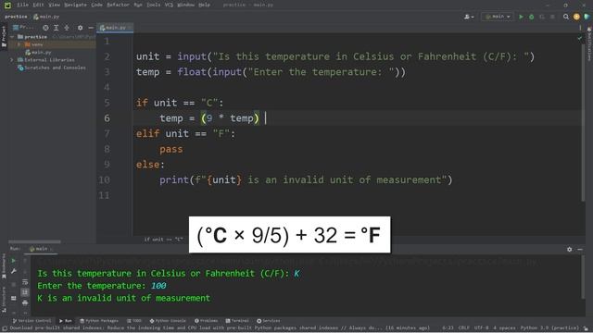Open the Tools menu
Image resolution: width=593 pixels, height=333 pixels.
[x=153, y=5]
